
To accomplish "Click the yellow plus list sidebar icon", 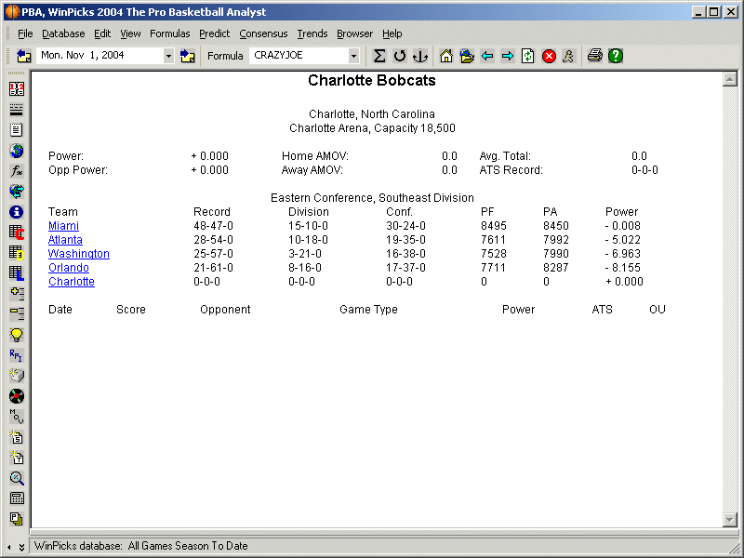I will tap(17, 293).
